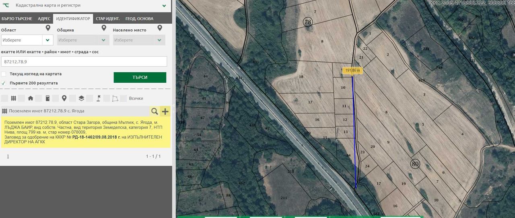Click the pin icon next to Област
Screen dimensions: 515x218
click(x=48, y=28)
